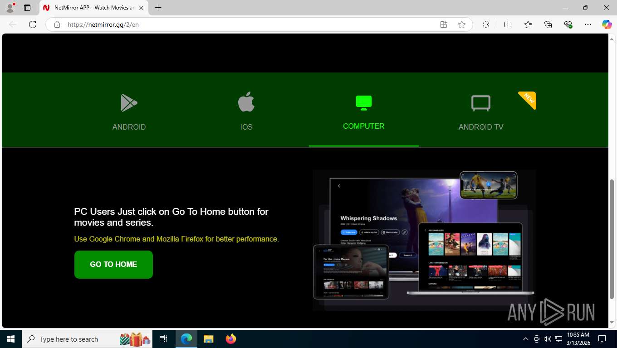617x348 pixels.
Task: Open File Explorer from taskbar
Action: (x=208, y=339)
